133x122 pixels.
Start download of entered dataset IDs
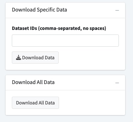click(x=35, y=58)
